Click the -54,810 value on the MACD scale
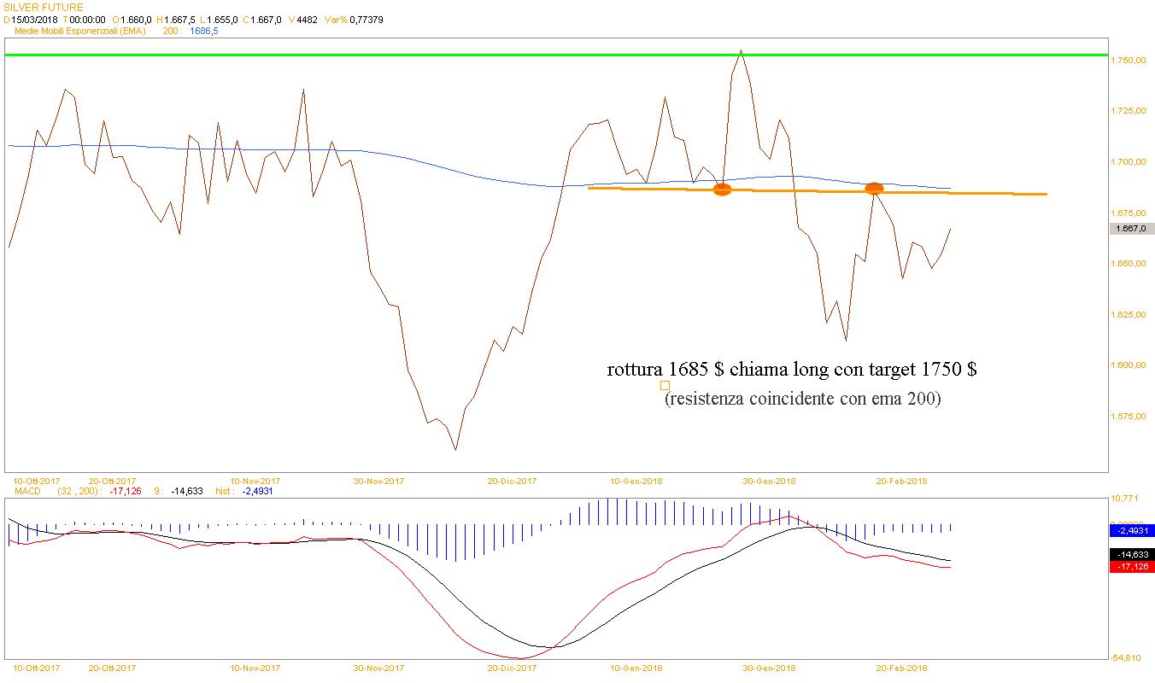The image size is (1155, 683). tap(1124, 658)
